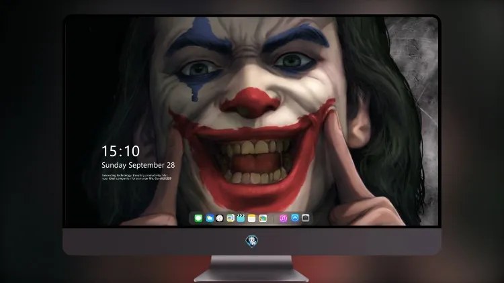Click the Sunday September 28 date

click(138, 165)
